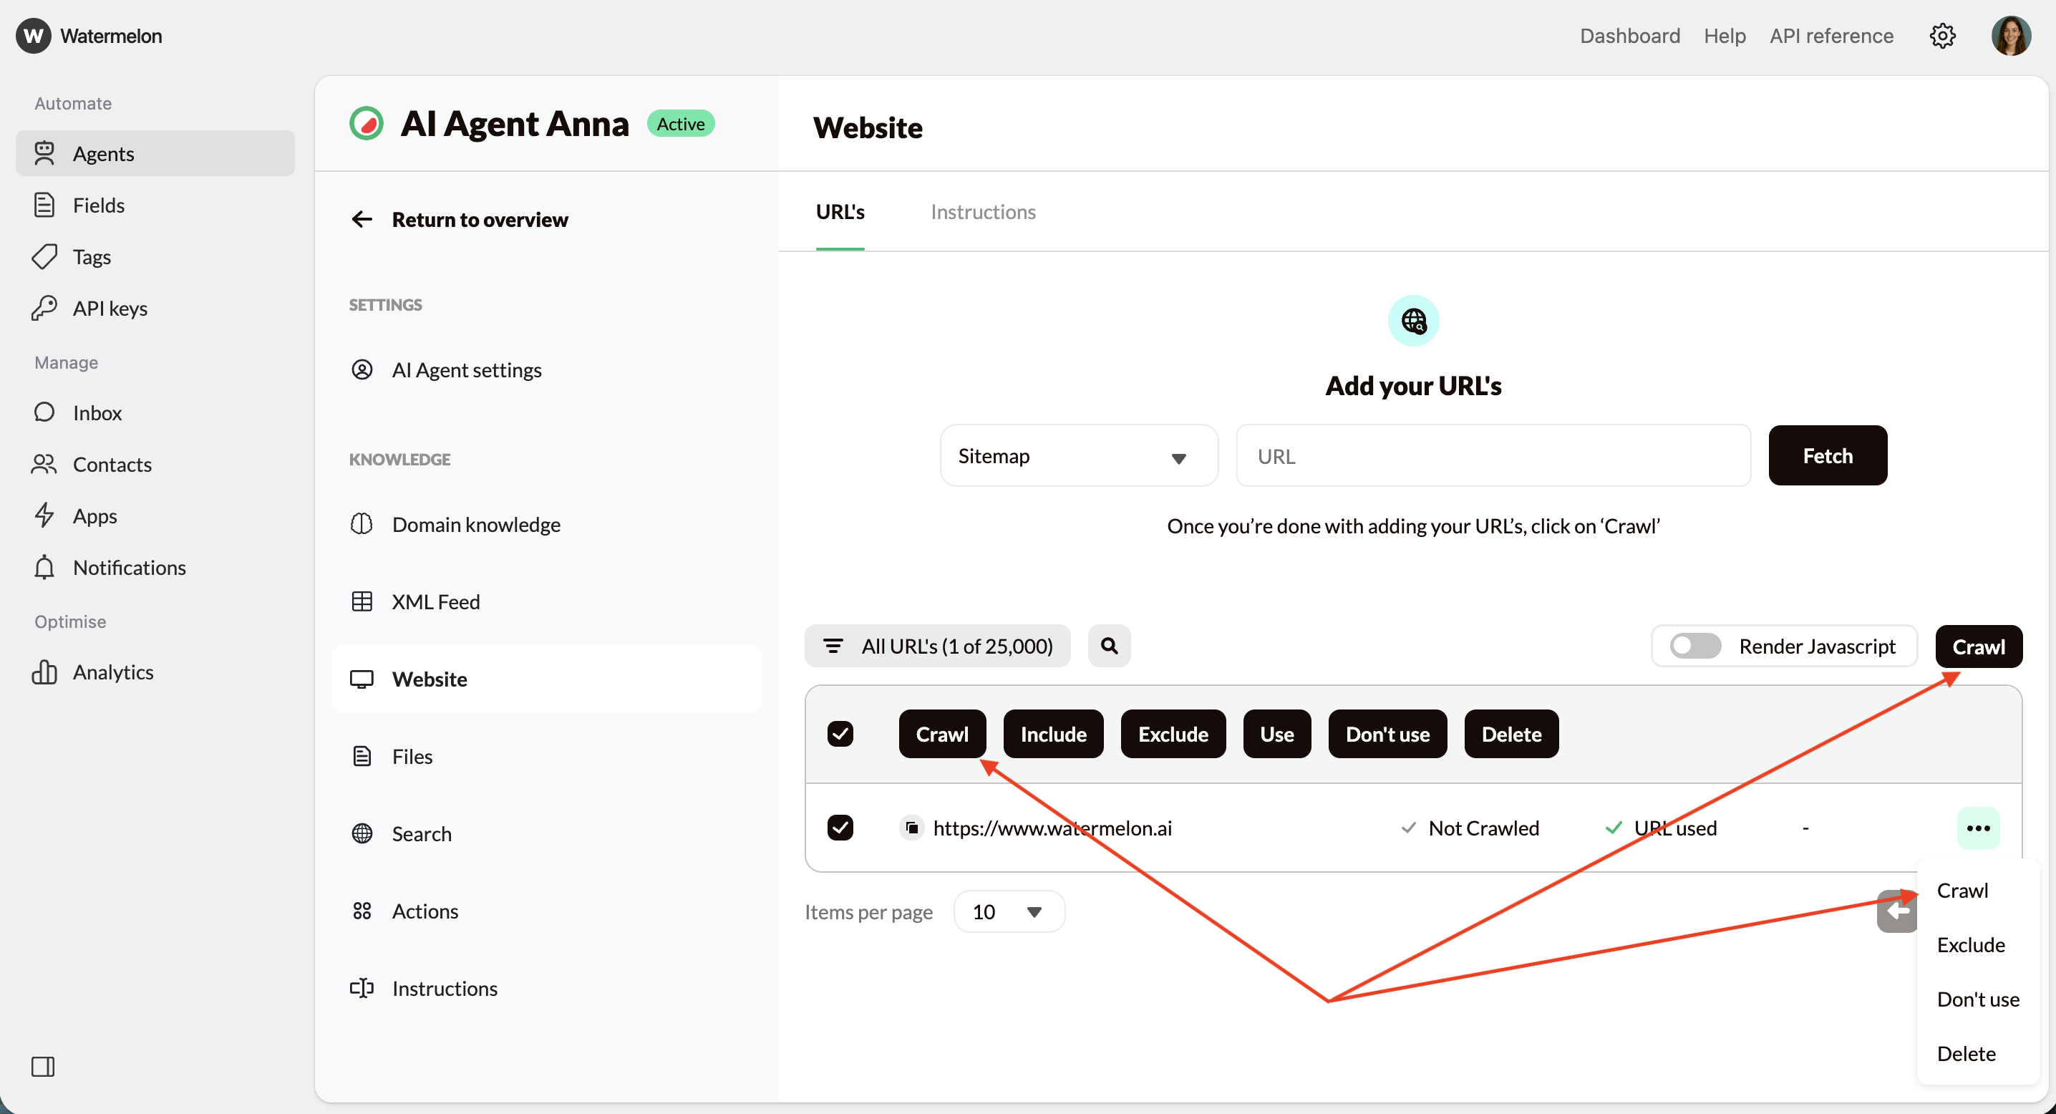Open the Files knowledge section
Viewport: 2056px width, 1114px height.
click(x=412, y=756)
